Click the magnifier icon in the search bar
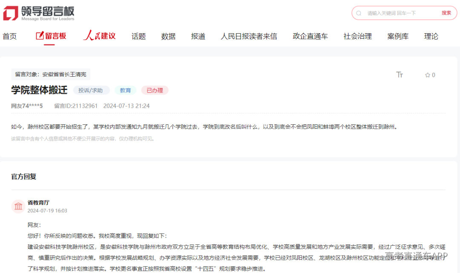Image resolution: width=460 pixels, height=273 pixels. click(x=359, y=13)
